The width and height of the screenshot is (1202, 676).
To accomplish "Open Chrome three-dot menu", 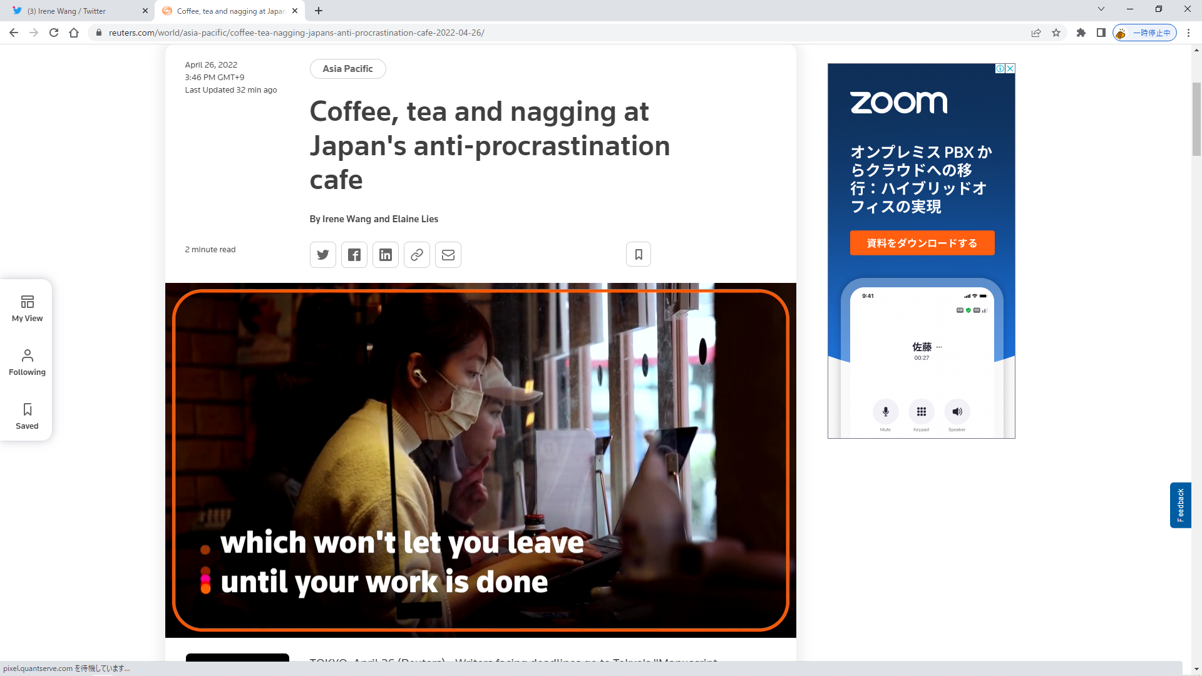I will 1188,33.
